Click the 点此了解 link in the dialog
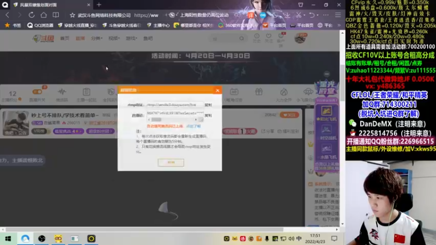 (193, 126)
